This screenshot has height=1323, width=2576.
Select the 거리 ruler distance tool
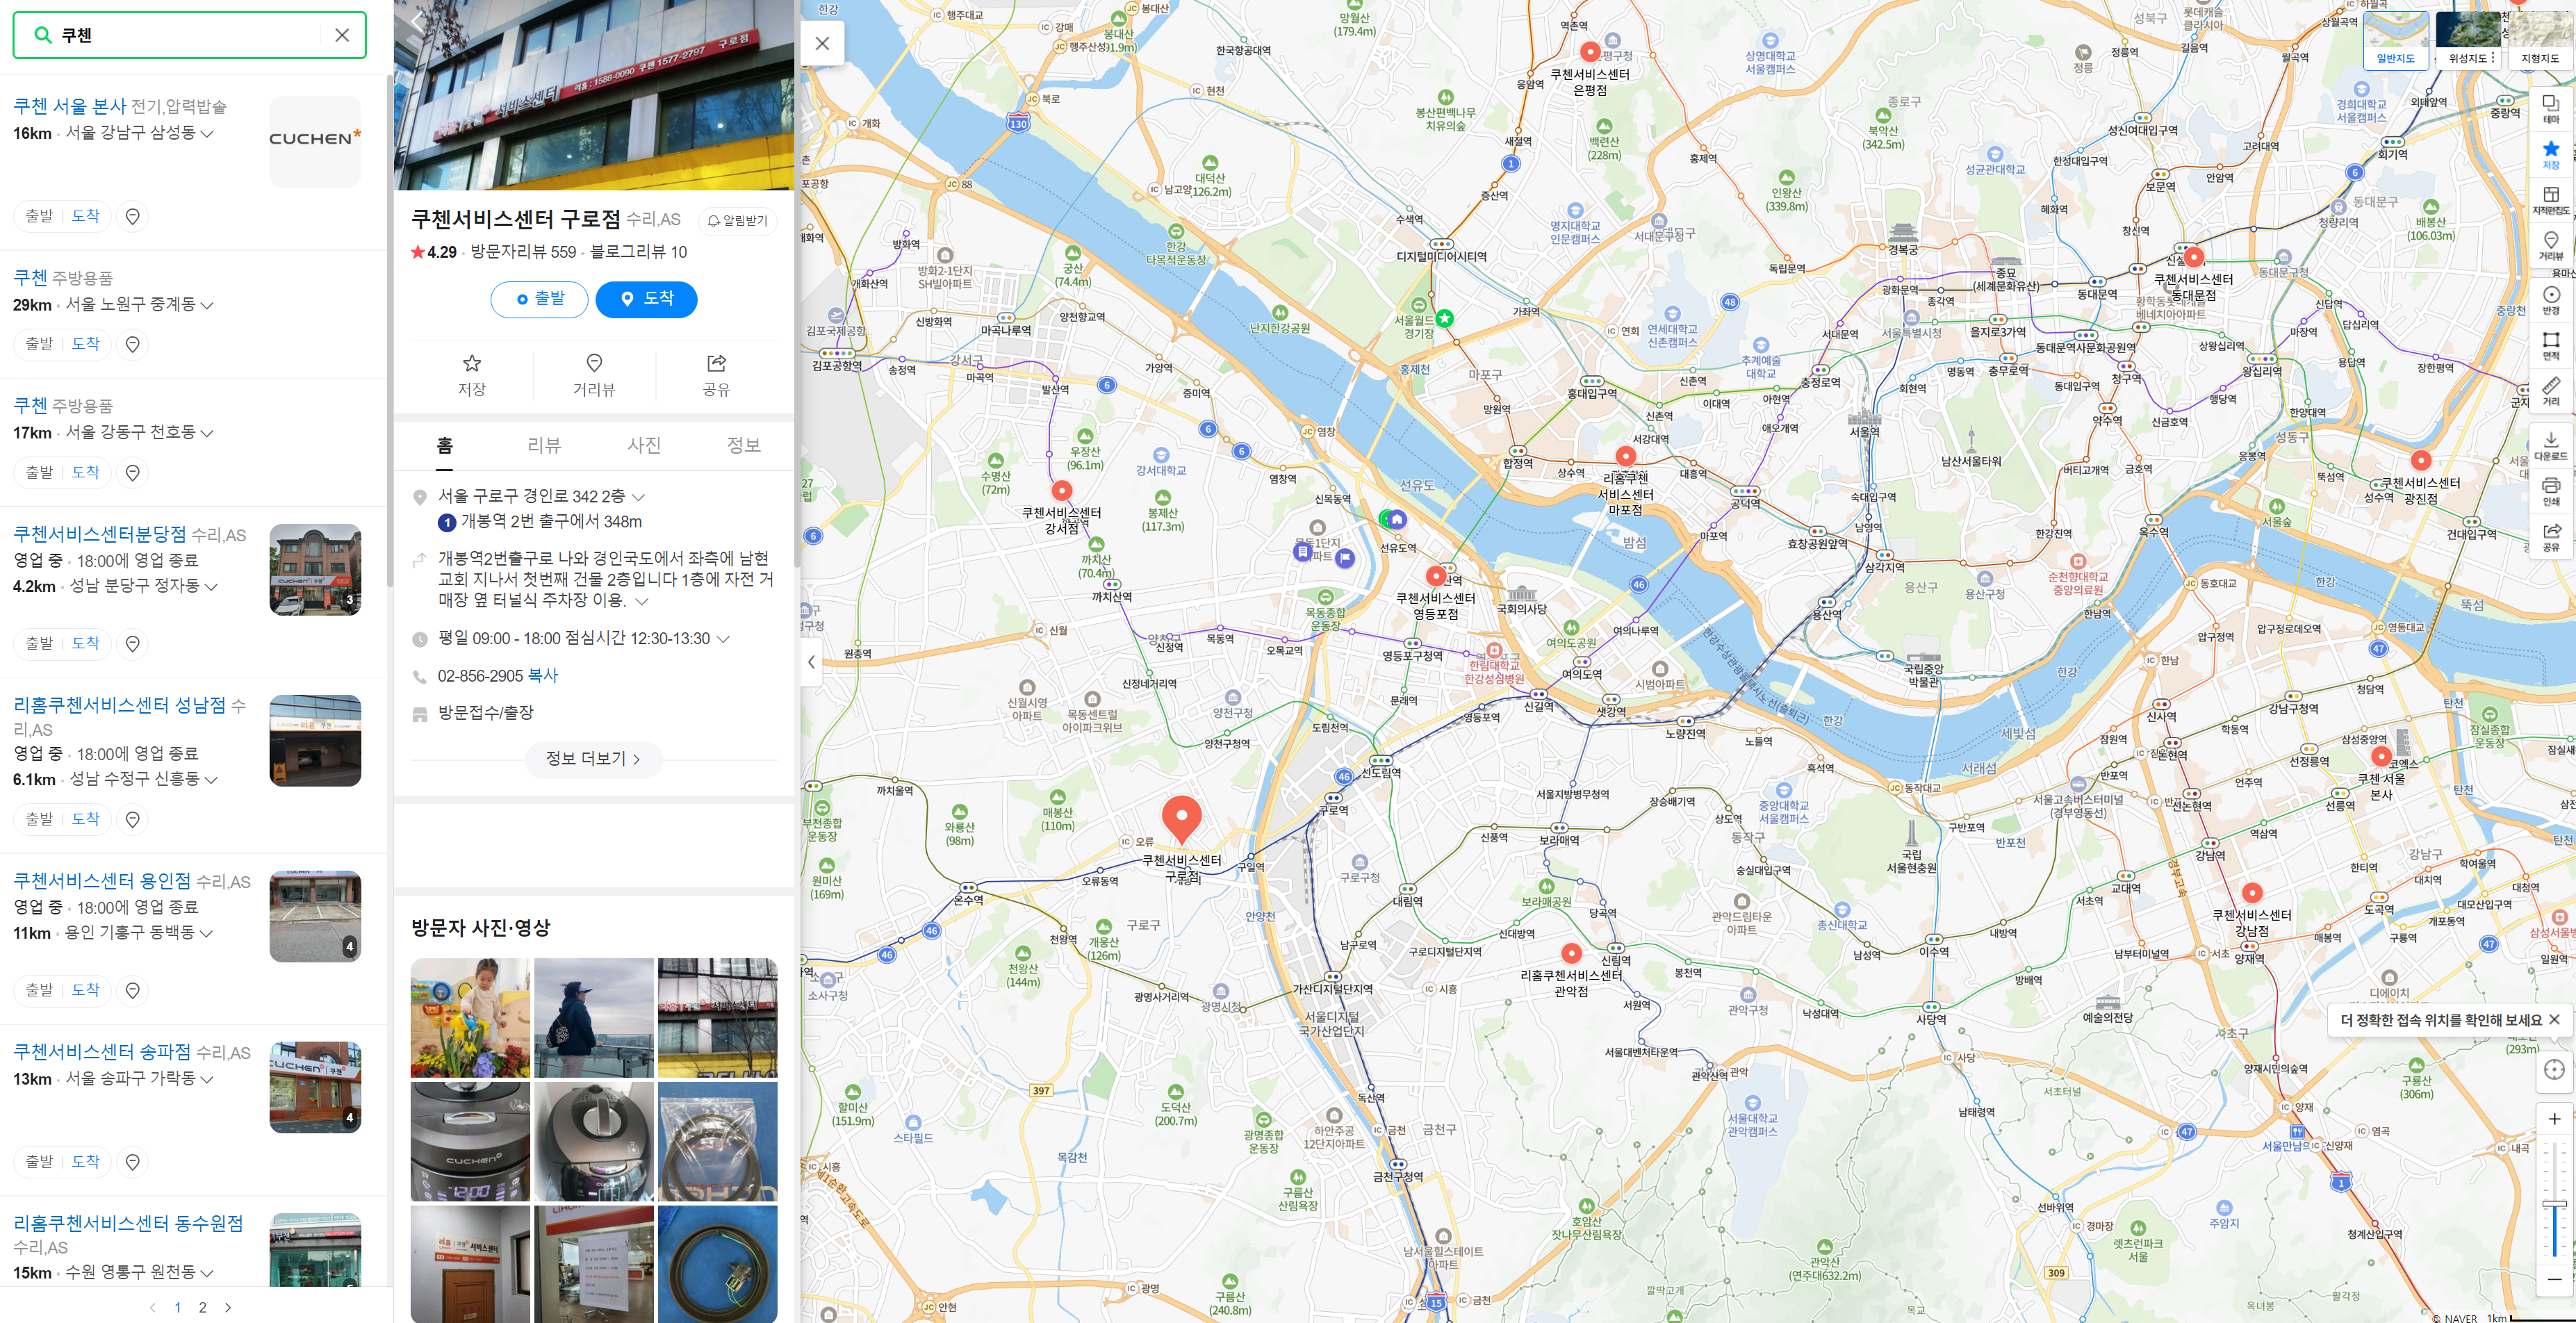click(x=2551, y=390)
